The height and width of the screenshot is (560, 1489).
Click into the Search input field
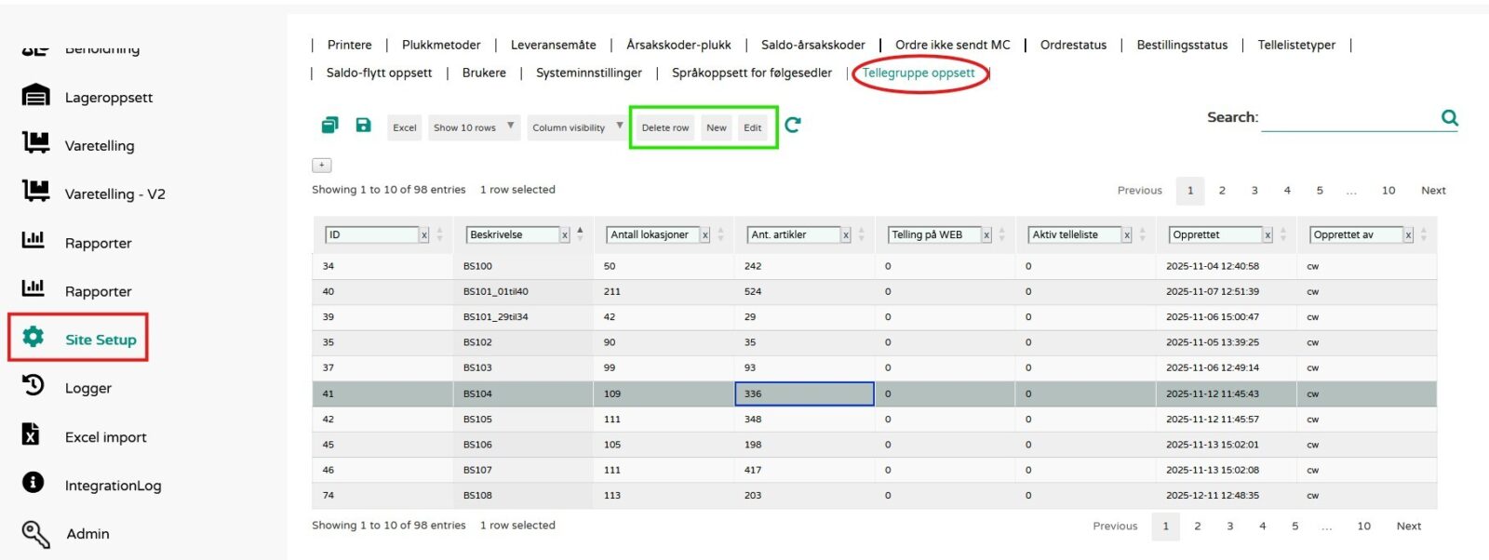point(1348,118)
